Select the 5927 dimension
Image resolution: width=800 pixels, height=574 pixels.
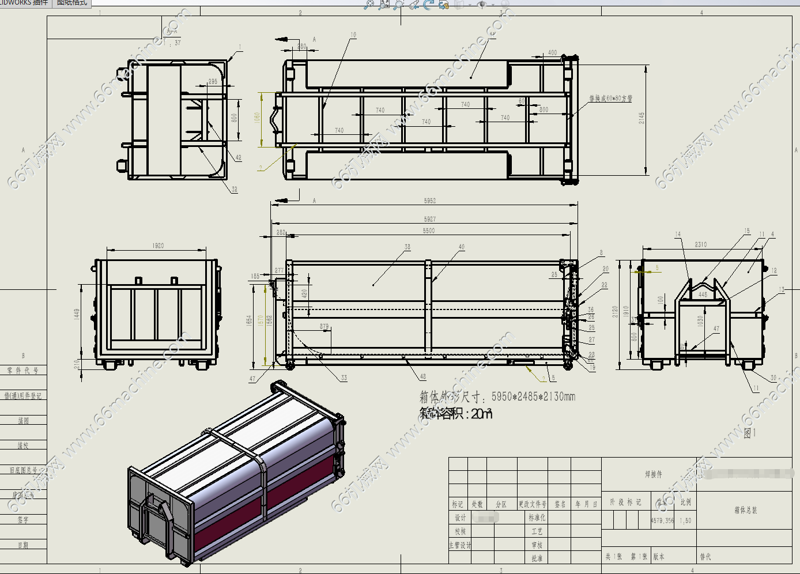click(430, 219)
